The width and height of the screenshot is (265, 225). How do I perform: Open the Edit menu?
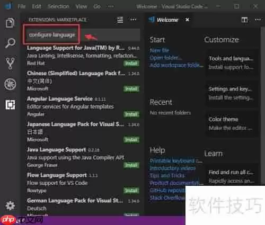(x=37, y=6)
